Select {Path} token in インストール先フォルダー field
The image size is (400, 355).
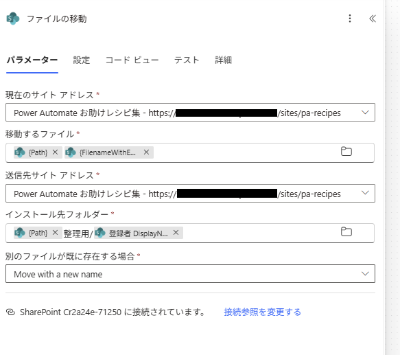click(38, 233)
